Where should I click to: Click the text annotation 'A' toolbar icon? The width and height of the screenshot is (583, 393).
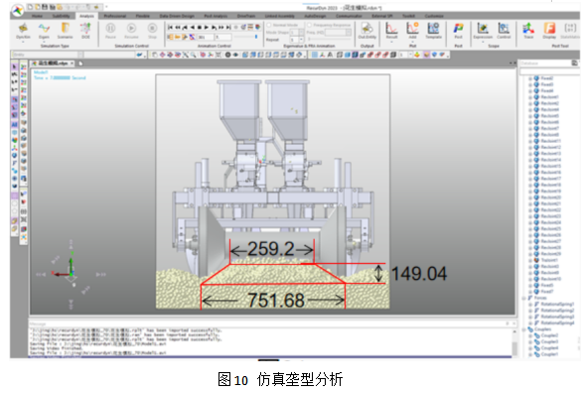pos(330,55)
